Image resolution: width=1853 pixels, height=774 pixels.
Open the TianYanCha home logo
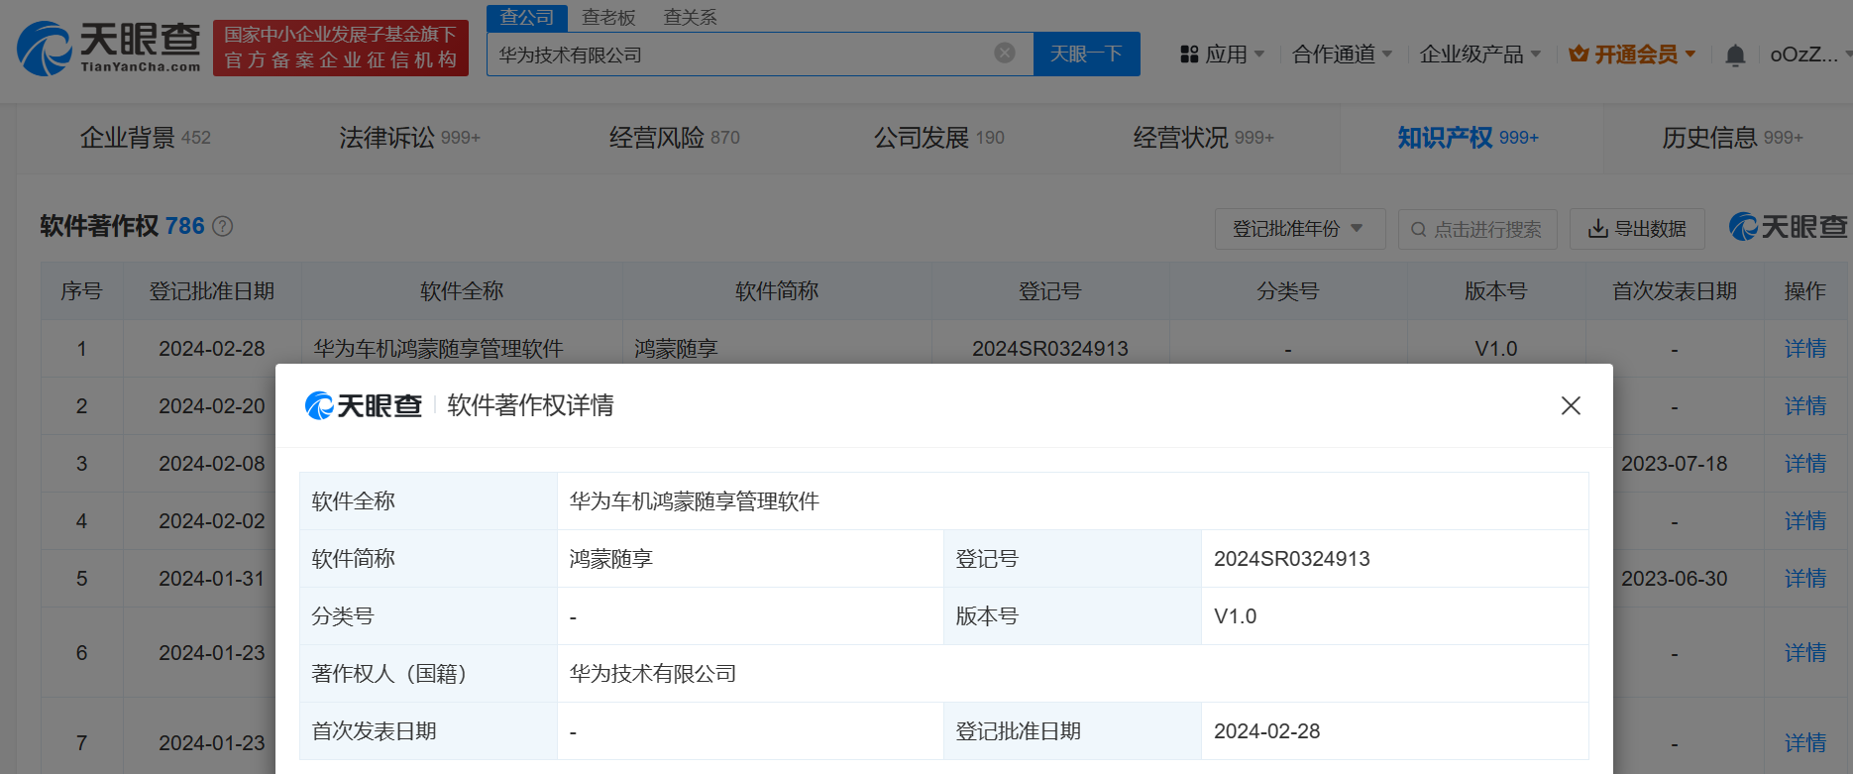[109, 48]
